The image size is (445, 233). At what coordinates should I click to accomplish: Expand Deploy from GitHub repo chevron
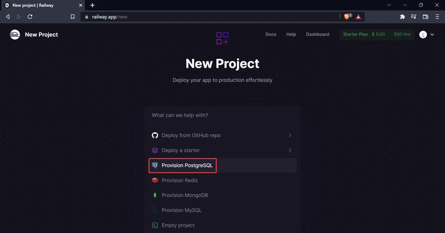pos(290,135)
